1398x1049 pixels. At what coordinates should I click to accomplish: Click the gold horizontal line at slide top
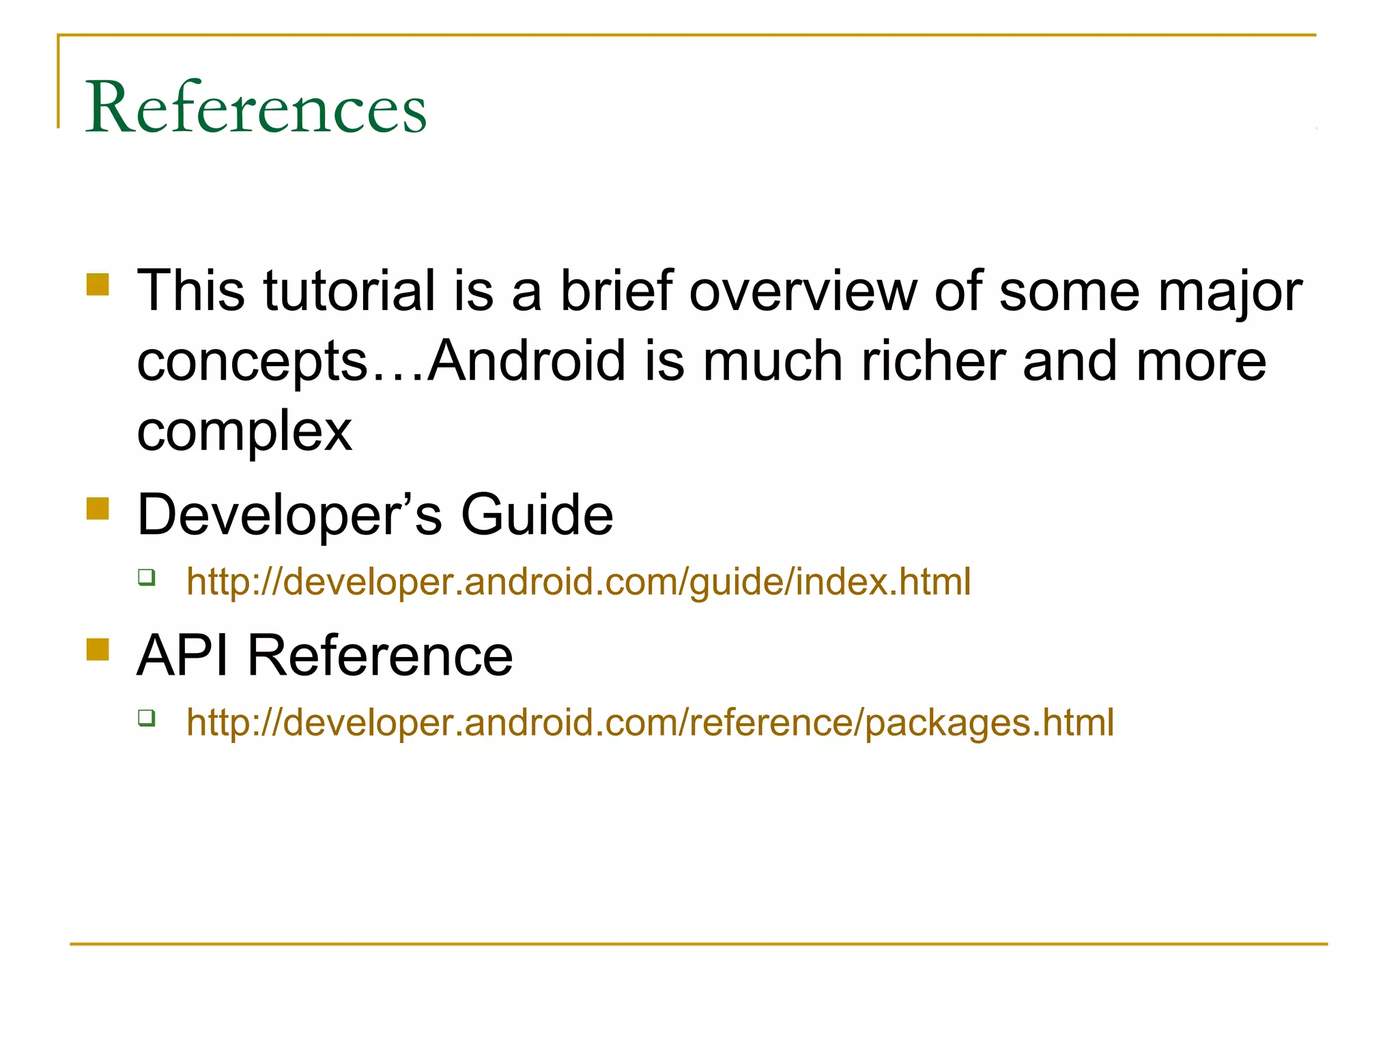tap(686, 34)
